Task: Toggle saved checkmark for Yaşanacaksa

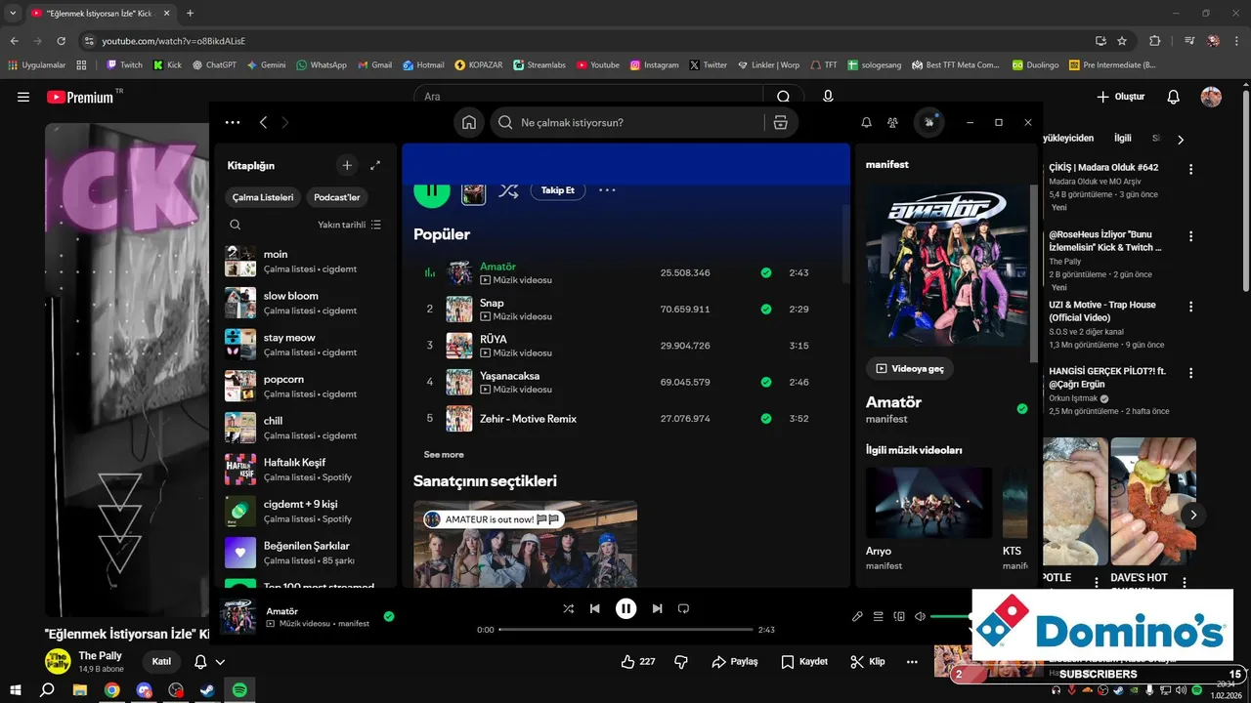Action: pyautogui.click(x=766, y=382)
